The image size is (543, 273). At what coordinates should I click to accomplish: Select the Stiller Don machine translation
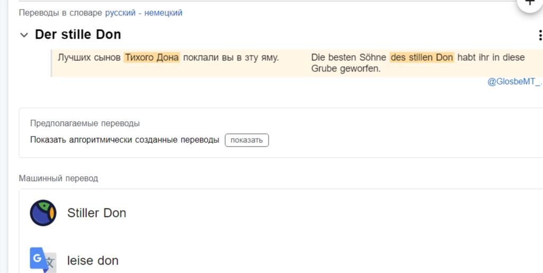[96, 213]
